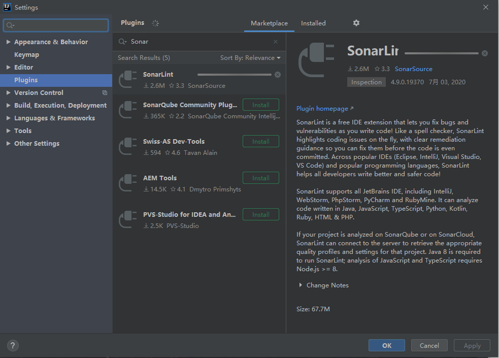Install SonarQube Community Plugin
This screenshot has height=358, width=499.
tap(261, 105)
